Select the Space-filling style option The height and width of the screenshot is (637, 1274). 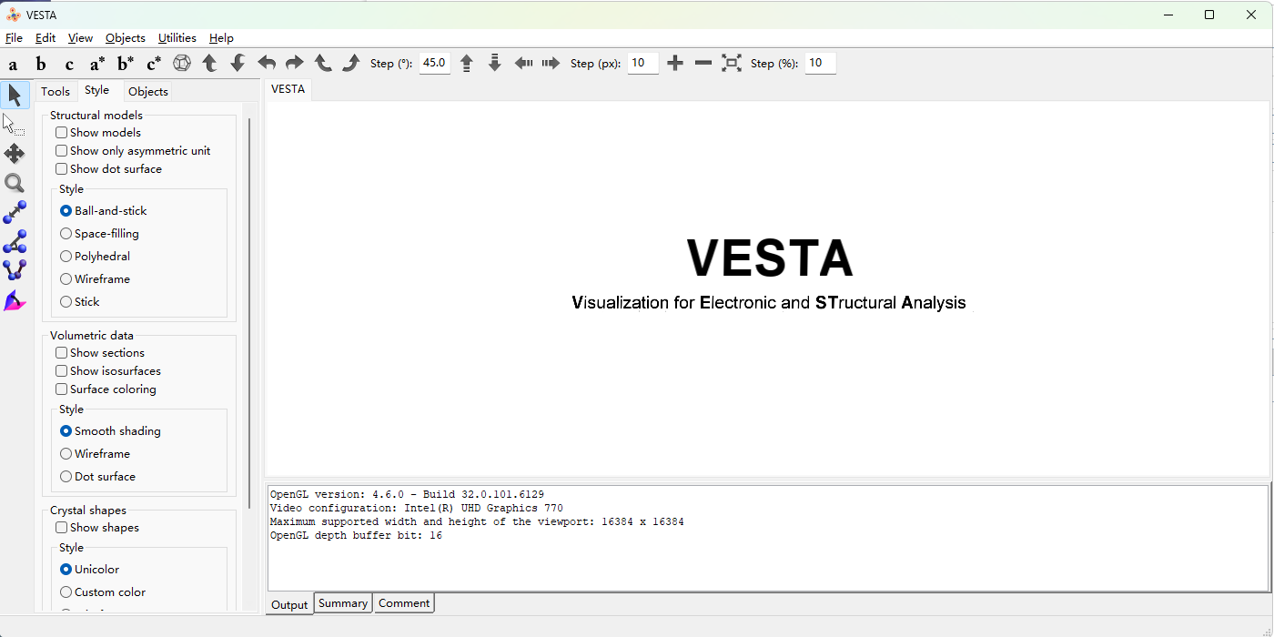click(66, 234)
